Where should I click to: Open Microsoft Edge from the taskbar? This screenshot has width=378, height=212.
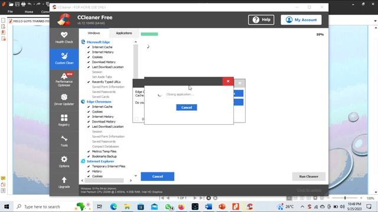tap(113, 207)
